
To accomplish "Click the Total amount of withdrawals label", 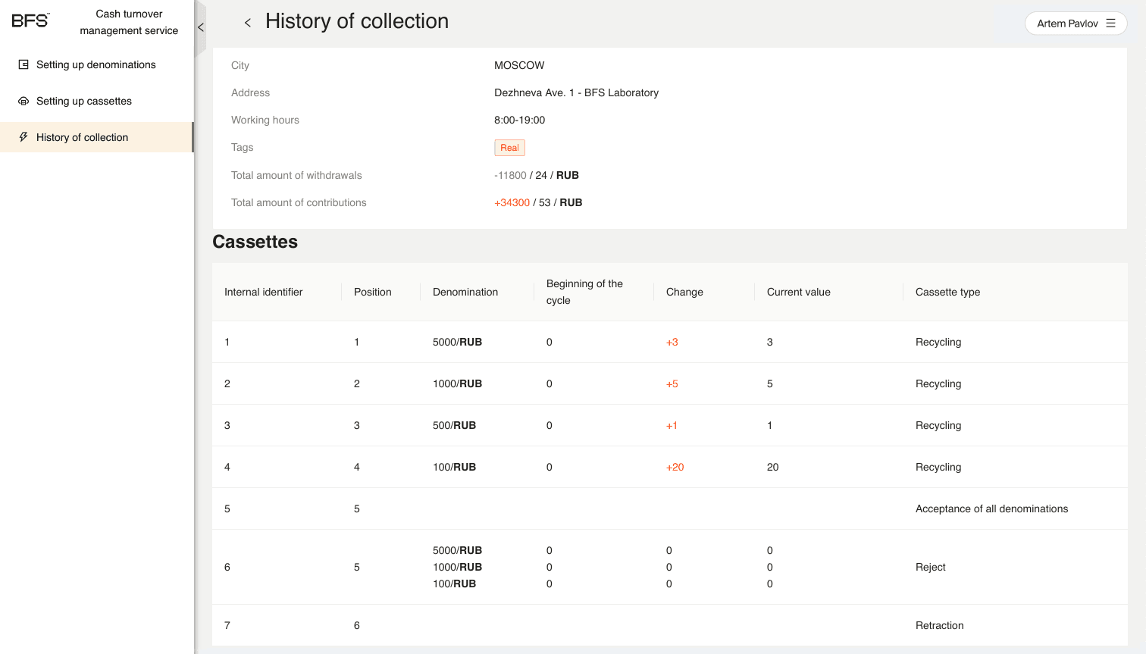I will tap(296, 175).
